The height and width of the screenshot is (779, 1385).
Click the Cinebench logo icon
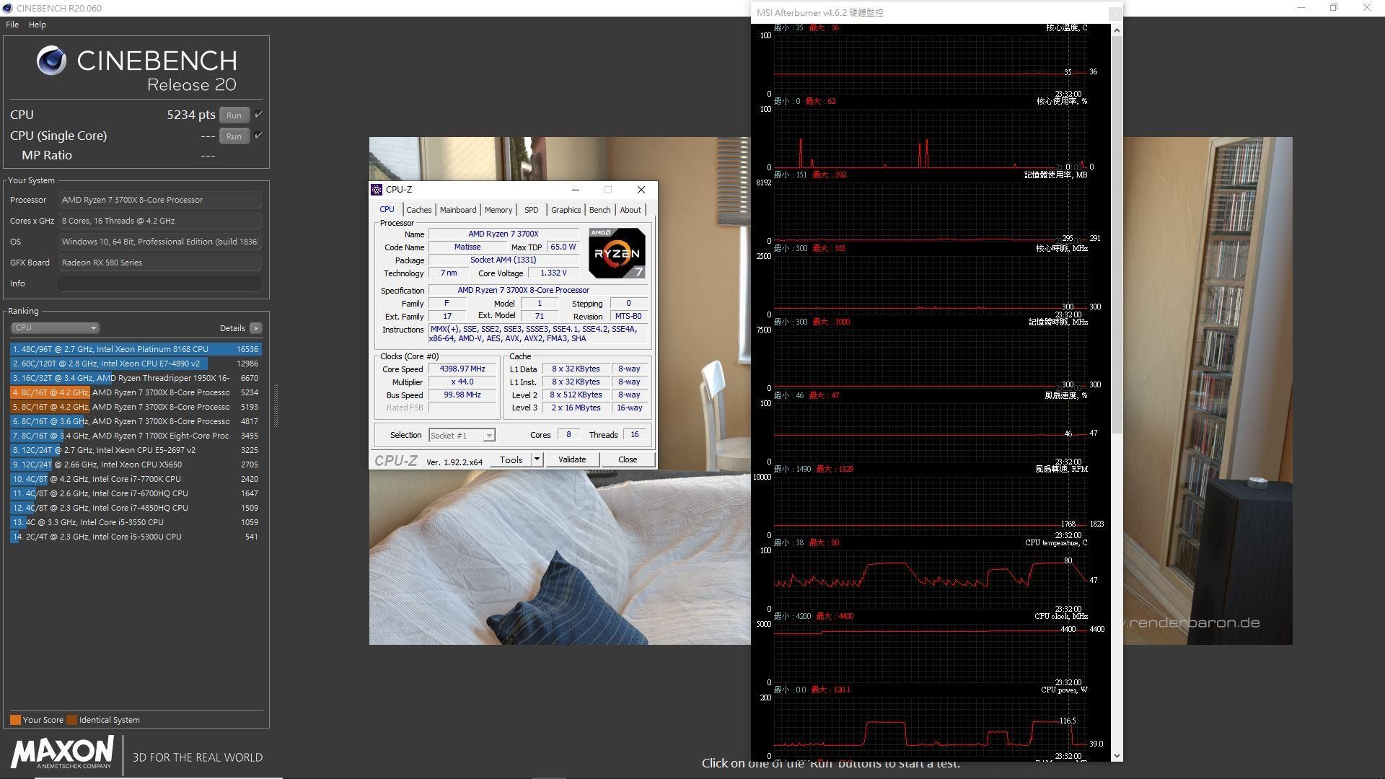pyautogui.click(x=50, y=61)
